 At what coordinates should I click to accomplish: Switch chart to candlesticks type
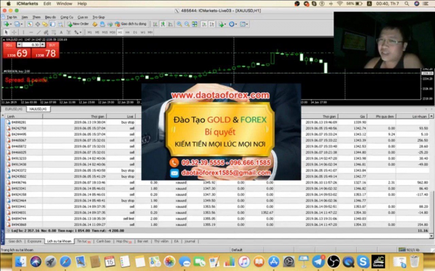tap(163, 24)
